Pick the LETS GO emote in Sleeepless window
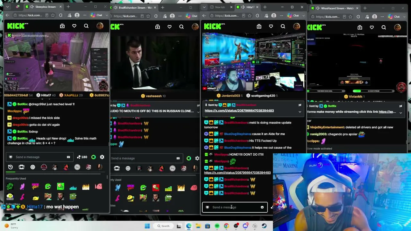This screenshot has width=411, height=231. (x=10, y=186)
